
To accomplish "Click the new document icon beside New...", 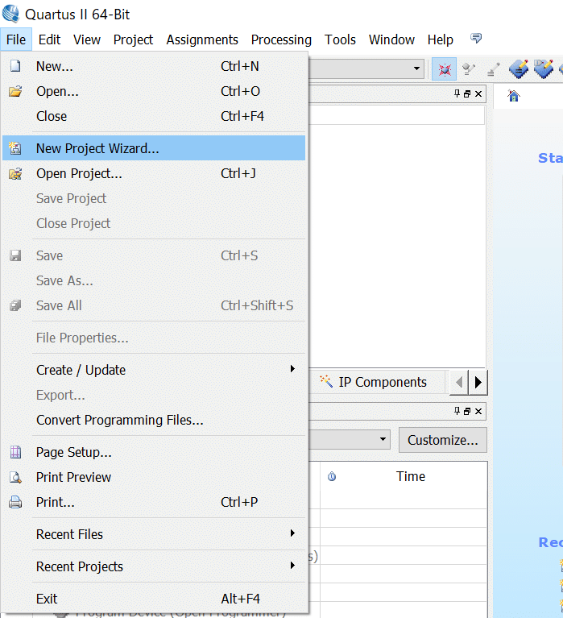I will click(15, 66).
